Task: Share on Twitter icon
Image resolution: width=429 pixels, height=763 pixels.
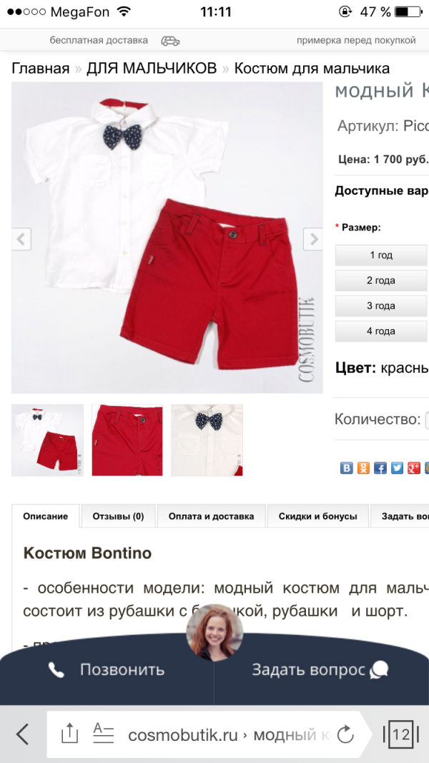Action: (x=398, y=467)
